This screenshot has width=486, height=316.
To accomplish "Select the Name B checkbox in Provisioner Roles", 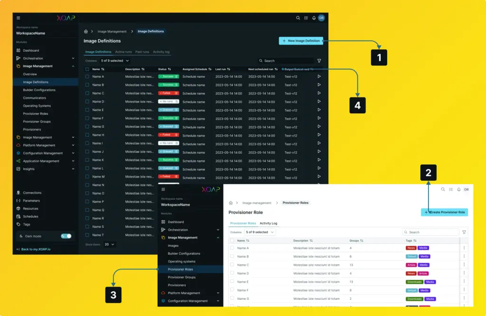I will click(x=232, y=256).
